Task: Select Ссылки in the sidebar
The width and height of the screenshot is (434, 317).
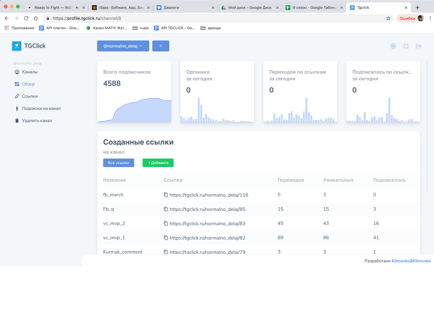Action: point(30,96)
